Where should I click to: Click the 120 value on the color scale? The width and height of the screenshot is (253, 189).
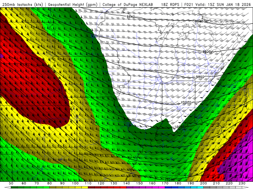pyautogui.click(x=101, y=183)
